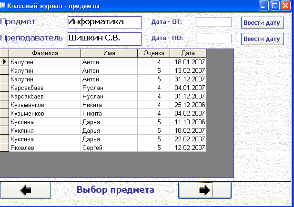Viewport: 294px width, 207px height.
Task: Click date cell 11.10.2006
Action: pos(188,122)
